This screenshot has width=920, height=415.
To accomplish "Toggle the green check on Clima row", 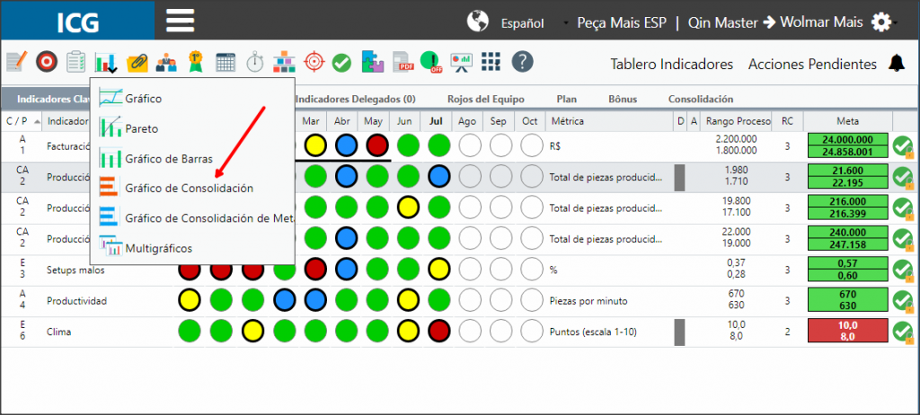I will pyautogui.click(x=904, y=331).
